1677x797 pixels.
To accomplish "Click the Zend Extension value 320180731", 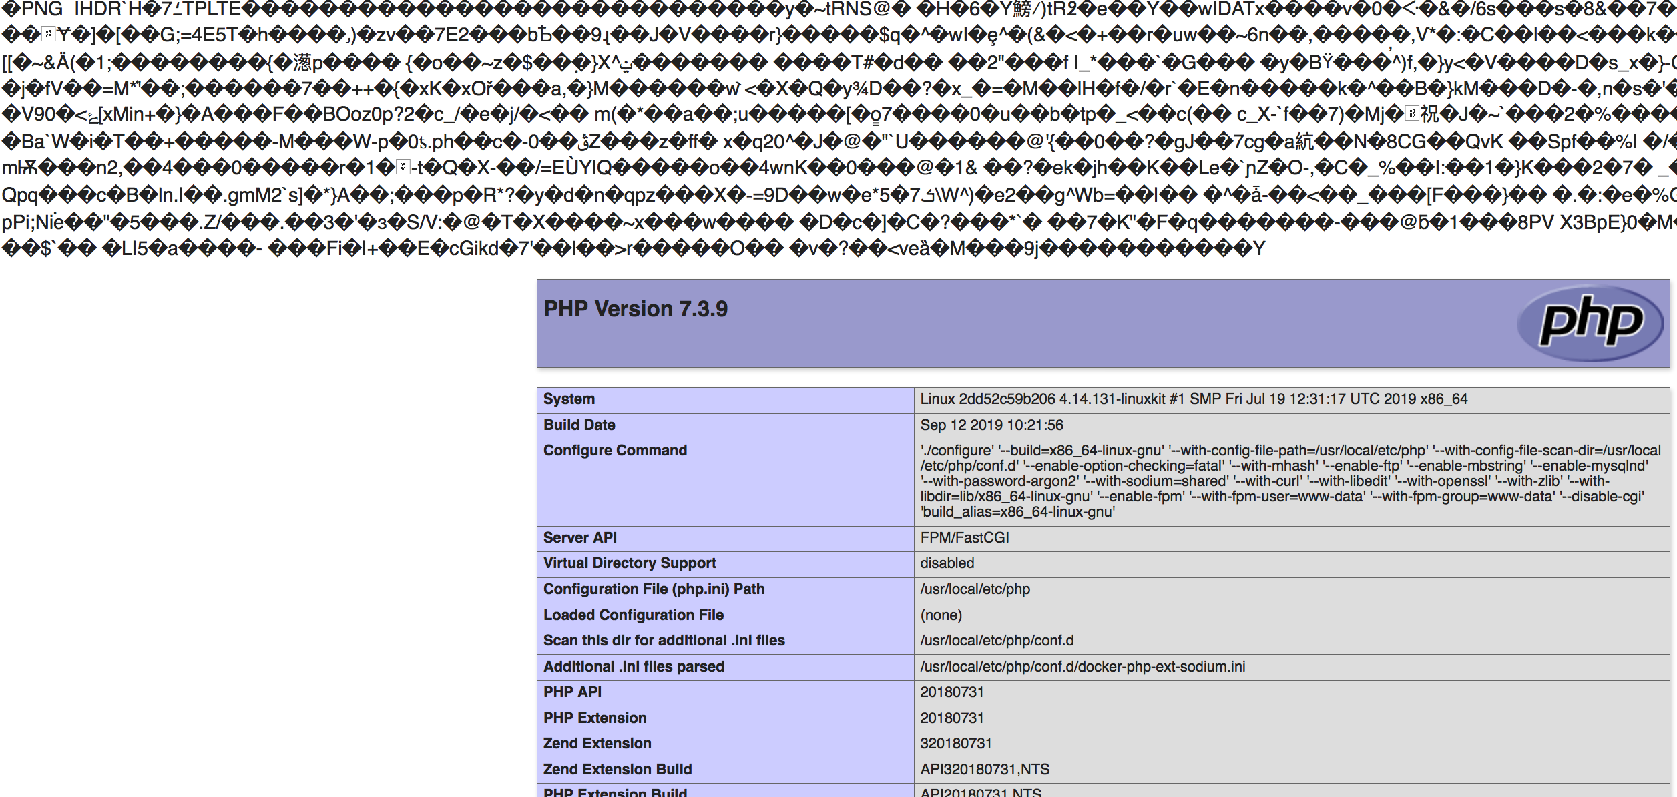I will pyautogui.click(x=955, y=744).
